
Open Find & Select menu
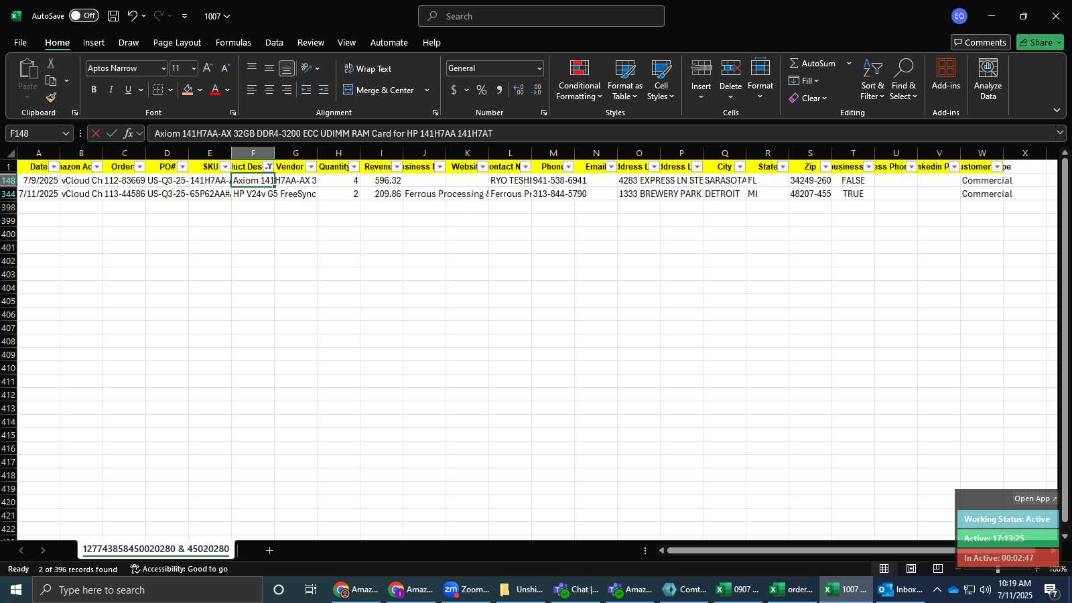[904, 80]
